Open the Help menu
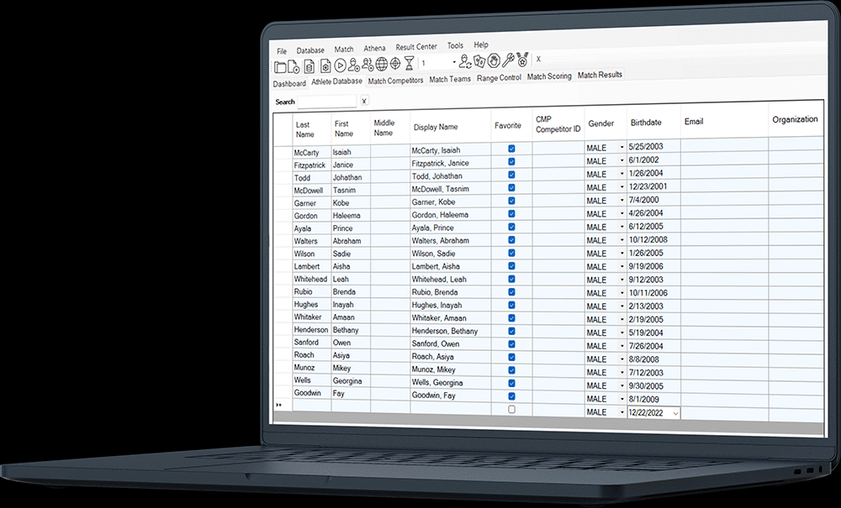Image resolution: width=841 pixels, height=508 pixels. pos(481,45)
